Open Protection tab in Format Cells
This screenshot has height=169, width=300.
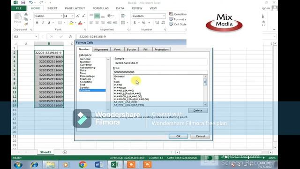(161, 49)
